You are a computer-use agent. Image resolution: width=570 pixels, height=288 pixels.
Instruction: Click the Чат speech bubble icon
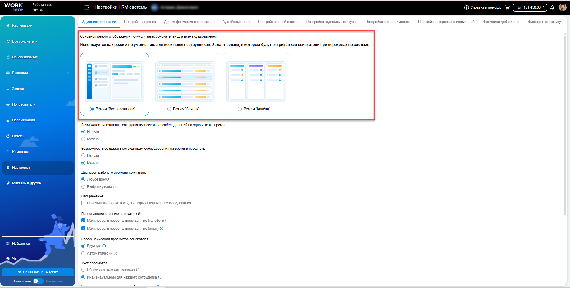pyautogui.click(x=8, y=258)
